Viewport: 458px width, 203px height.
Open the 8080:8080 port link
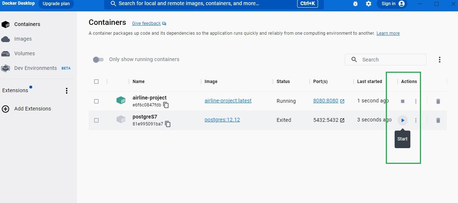click(x=326, y=101)
